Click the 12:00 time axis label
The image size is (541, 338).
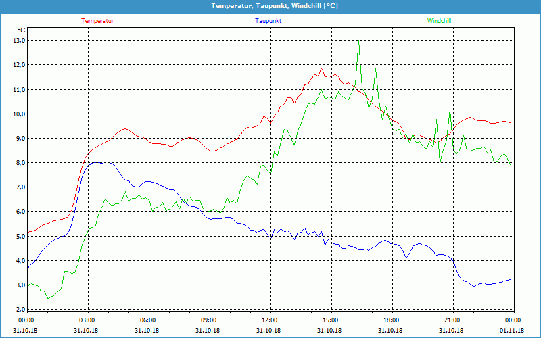coord(270,320)
